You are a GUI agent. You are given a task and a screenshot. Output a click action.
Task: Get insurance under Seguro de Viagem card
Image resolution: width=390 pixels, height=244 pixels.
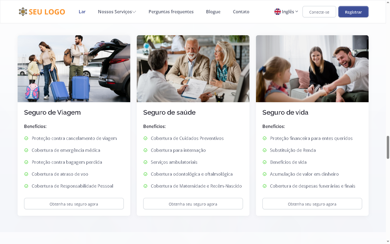point(74,204)
